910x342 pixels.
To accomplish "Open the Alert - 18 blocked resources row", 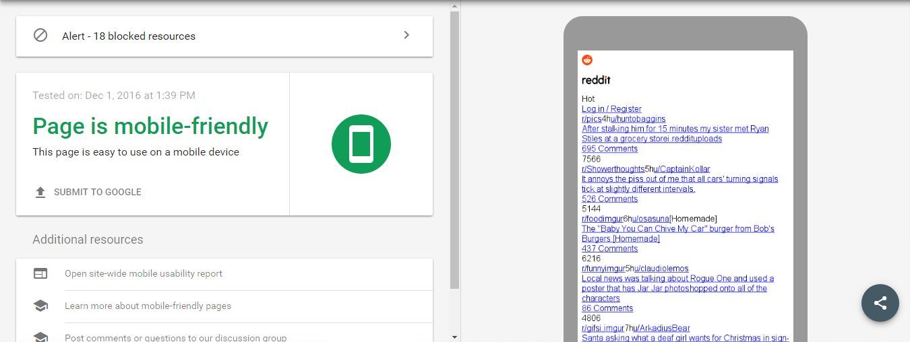I will pos(224,36).
